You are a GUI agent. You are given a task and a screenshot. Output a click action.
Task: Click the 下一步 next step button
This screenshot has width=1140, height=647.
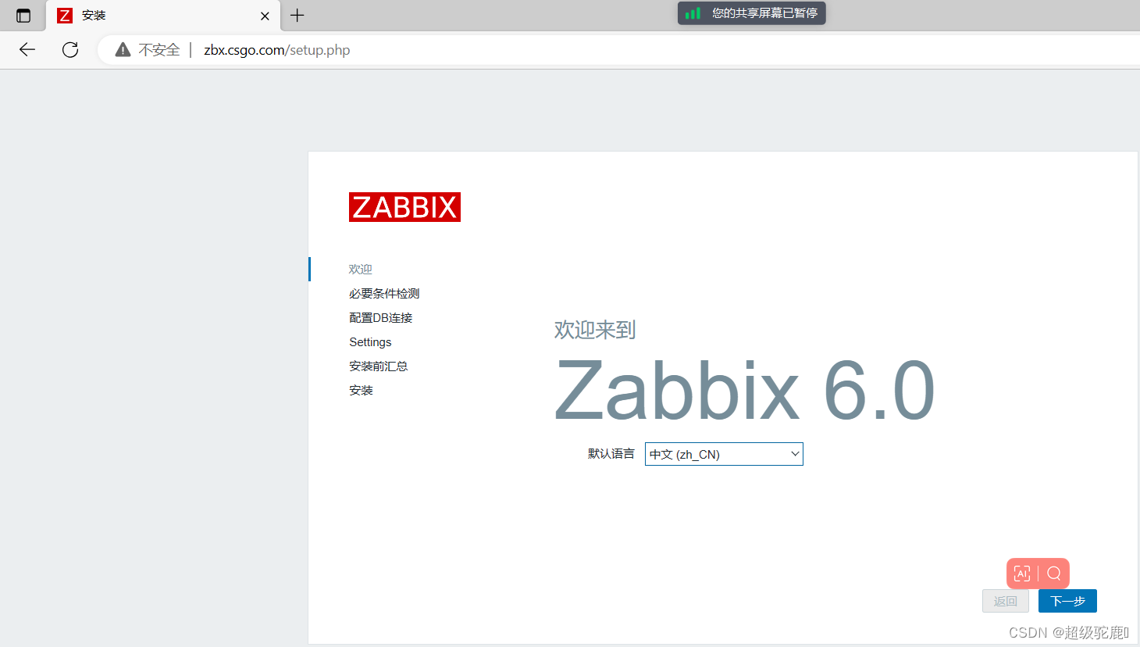pyautogui.click(x=1067, y=601)
